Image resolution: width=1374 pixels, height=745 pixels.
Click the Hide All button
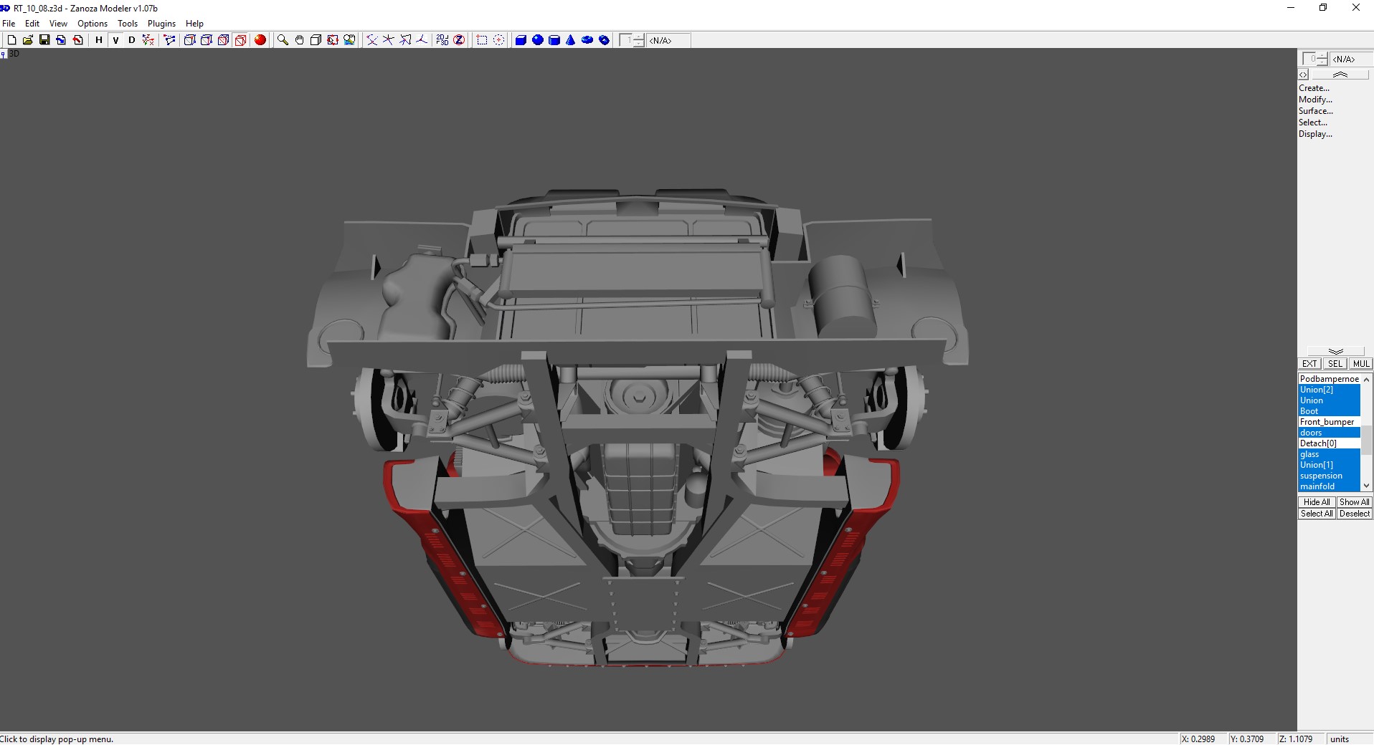(x=1315, y=501)
